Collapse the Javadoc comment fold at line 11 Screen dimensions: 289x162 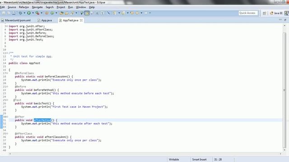coord(7,53)
